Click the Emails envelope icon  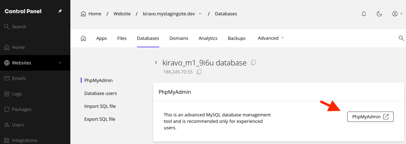click(6, 78)
